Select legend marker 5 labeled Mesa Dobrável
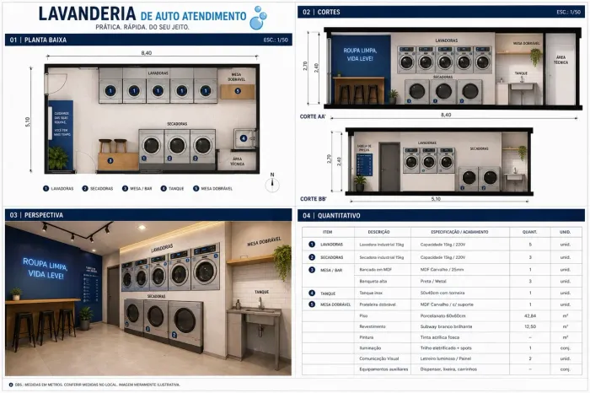590x393 pixels. [x=196, y=188]
